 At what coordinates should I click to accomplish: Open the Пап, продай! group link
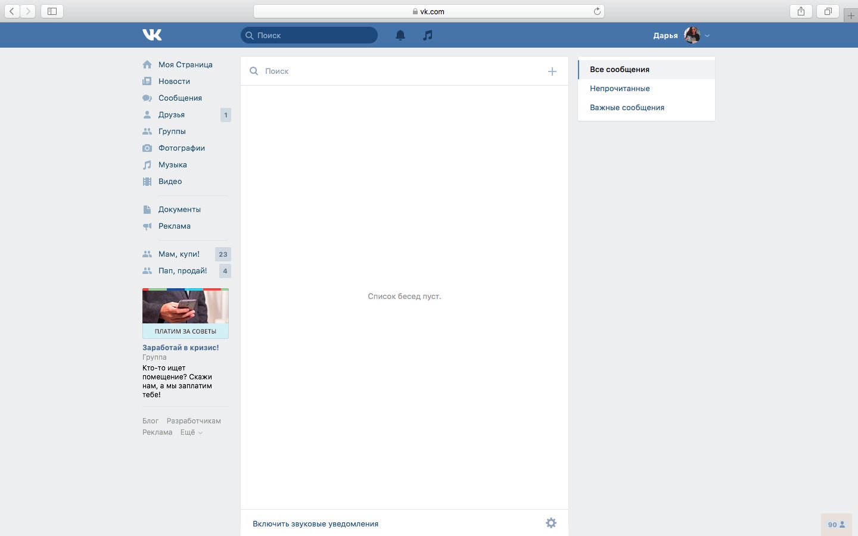[183, 270]
